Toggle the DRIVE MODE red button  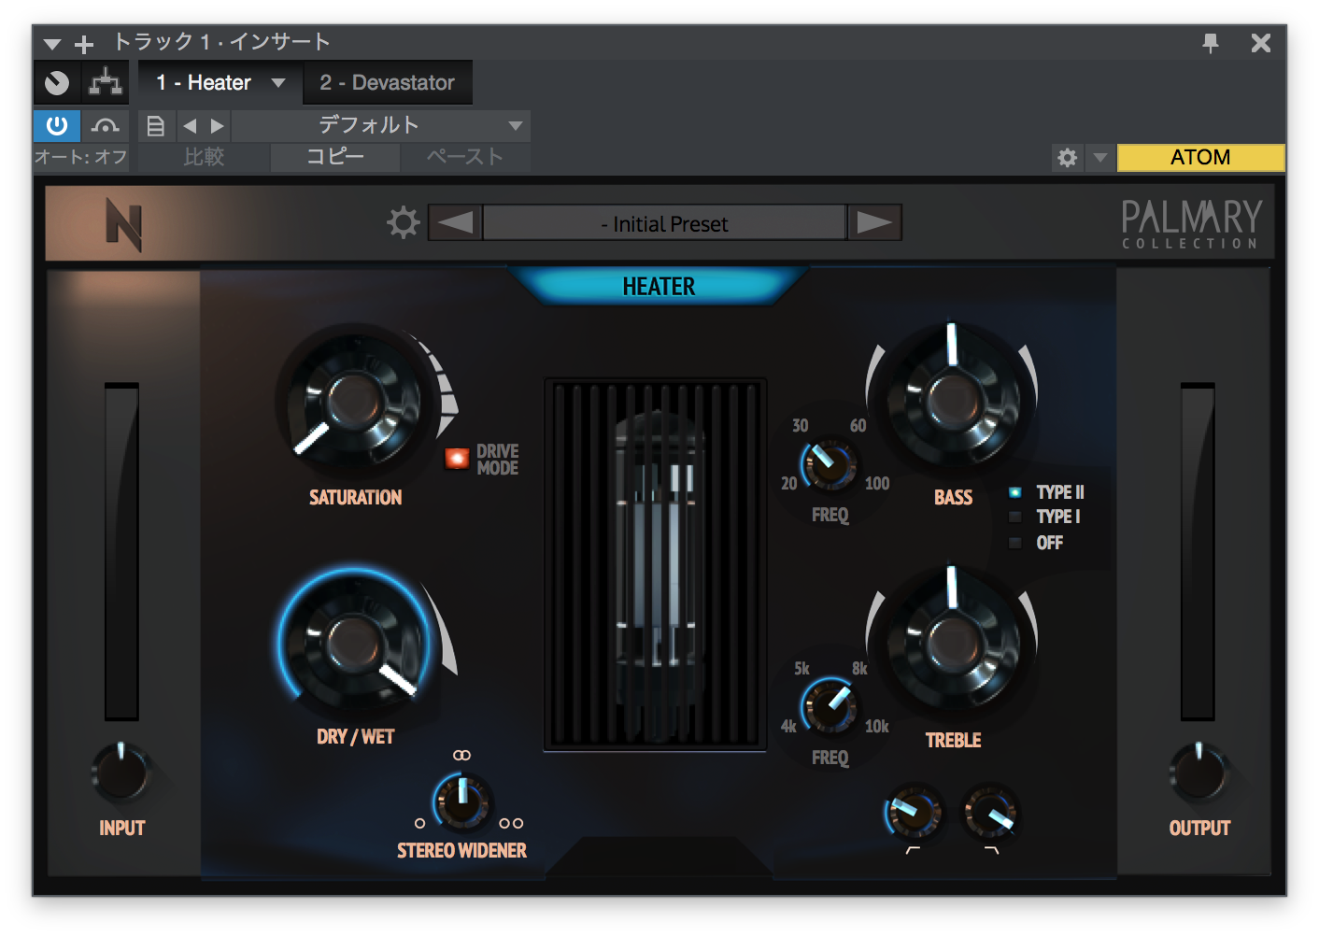point(457,458)
